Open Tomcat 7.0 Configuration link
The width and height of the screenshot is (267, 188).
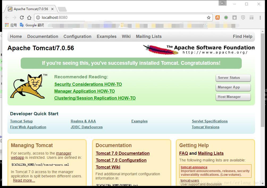point(121,160)
